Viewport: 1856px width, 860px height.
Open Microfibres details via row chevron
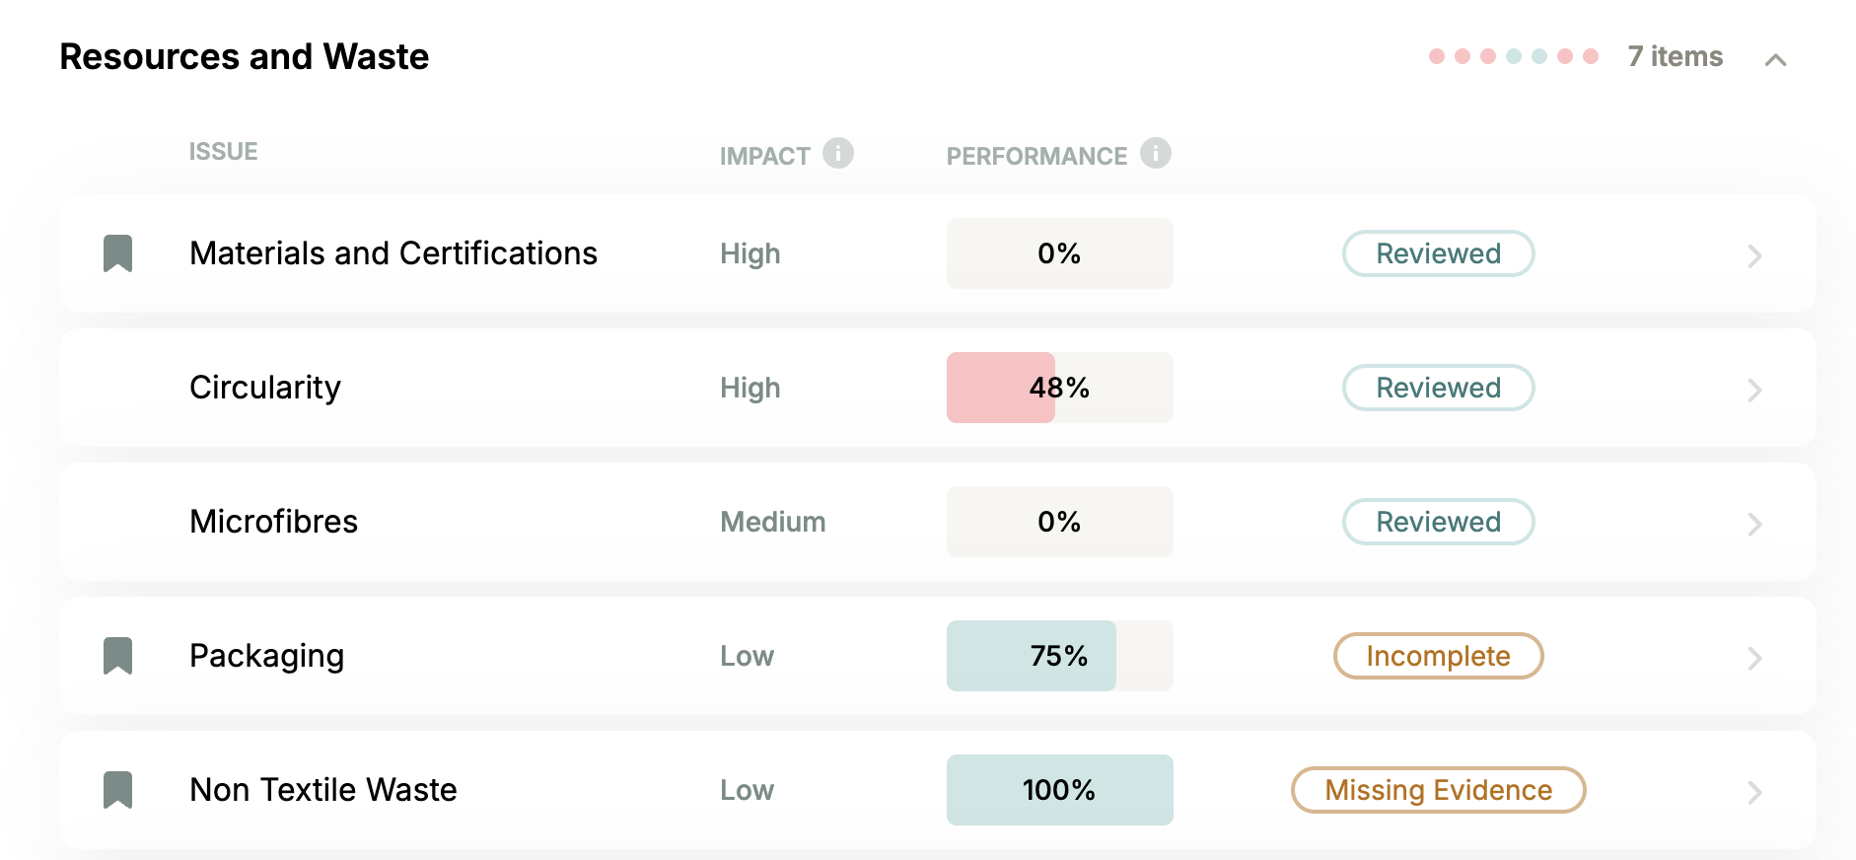[1754, 525]
